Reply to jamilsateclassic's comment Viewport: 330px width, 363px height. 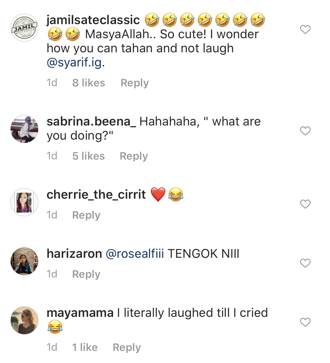click(x=134, y=83)
